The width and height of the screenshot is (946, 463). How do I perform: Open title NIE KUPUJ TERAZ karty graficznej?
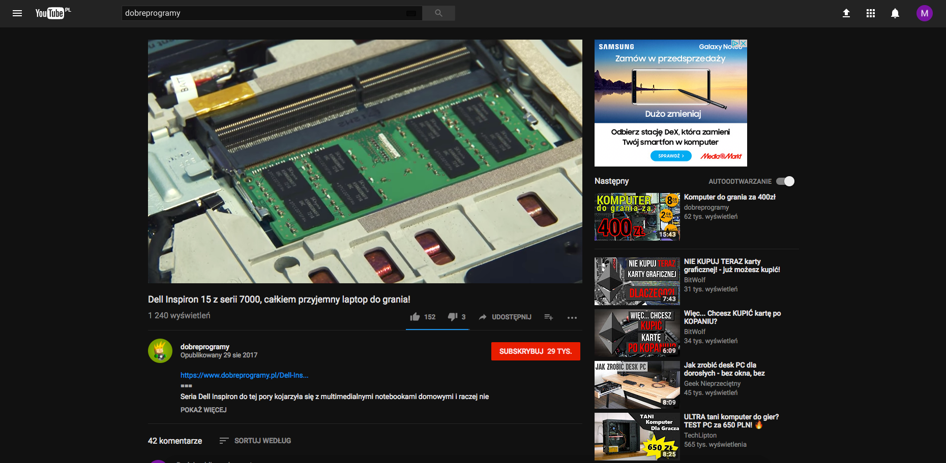tap(732, 266)
